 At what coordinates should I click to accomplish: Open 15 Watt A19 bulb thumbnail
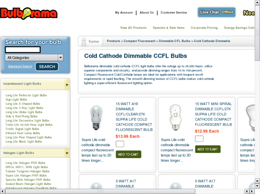click(96, 118)
